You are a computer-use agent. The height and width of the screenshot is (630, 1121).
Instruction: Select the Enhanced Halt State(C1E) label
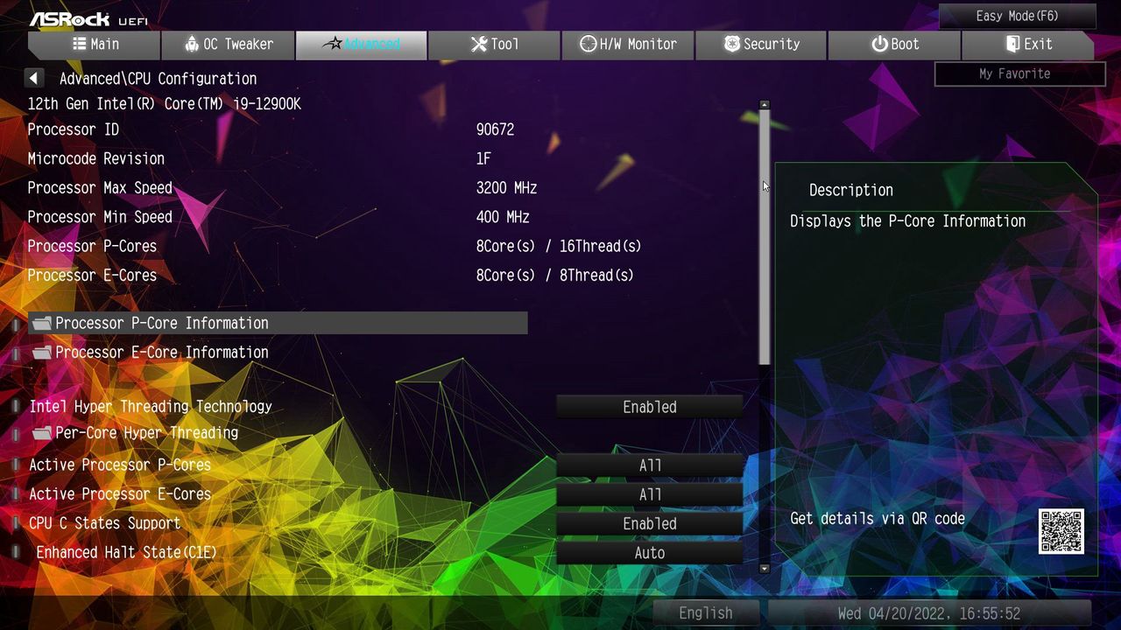(126, 553)
